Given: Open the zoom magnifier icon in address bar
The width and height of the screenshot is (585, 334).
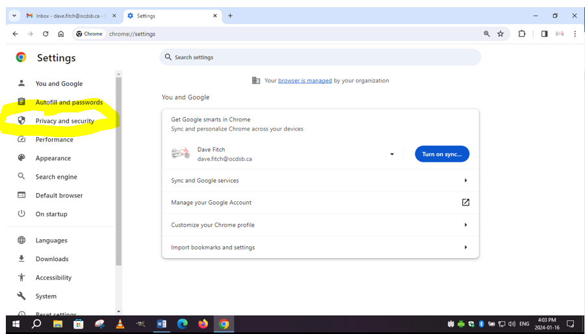Looking at the screenshot, I should click(x=486, y=34).
